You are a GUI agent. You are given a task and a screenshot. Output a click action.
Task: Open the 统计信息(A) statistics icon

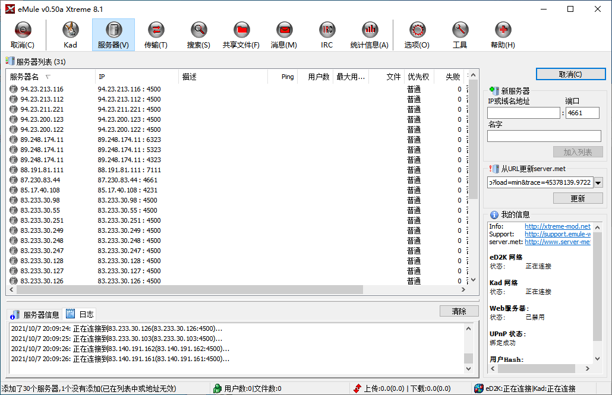point(370,30)
